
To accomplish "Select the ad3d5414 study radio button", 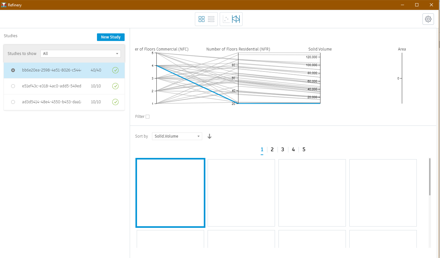I will pyautogui.click(x=13, y=102).
